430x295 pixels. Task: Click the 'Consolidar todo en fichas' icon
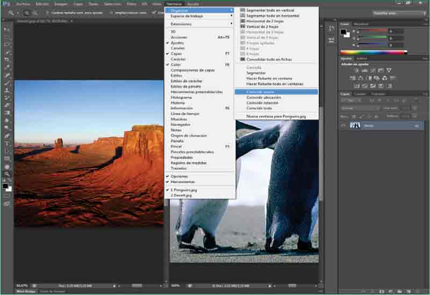click(243, 59)
